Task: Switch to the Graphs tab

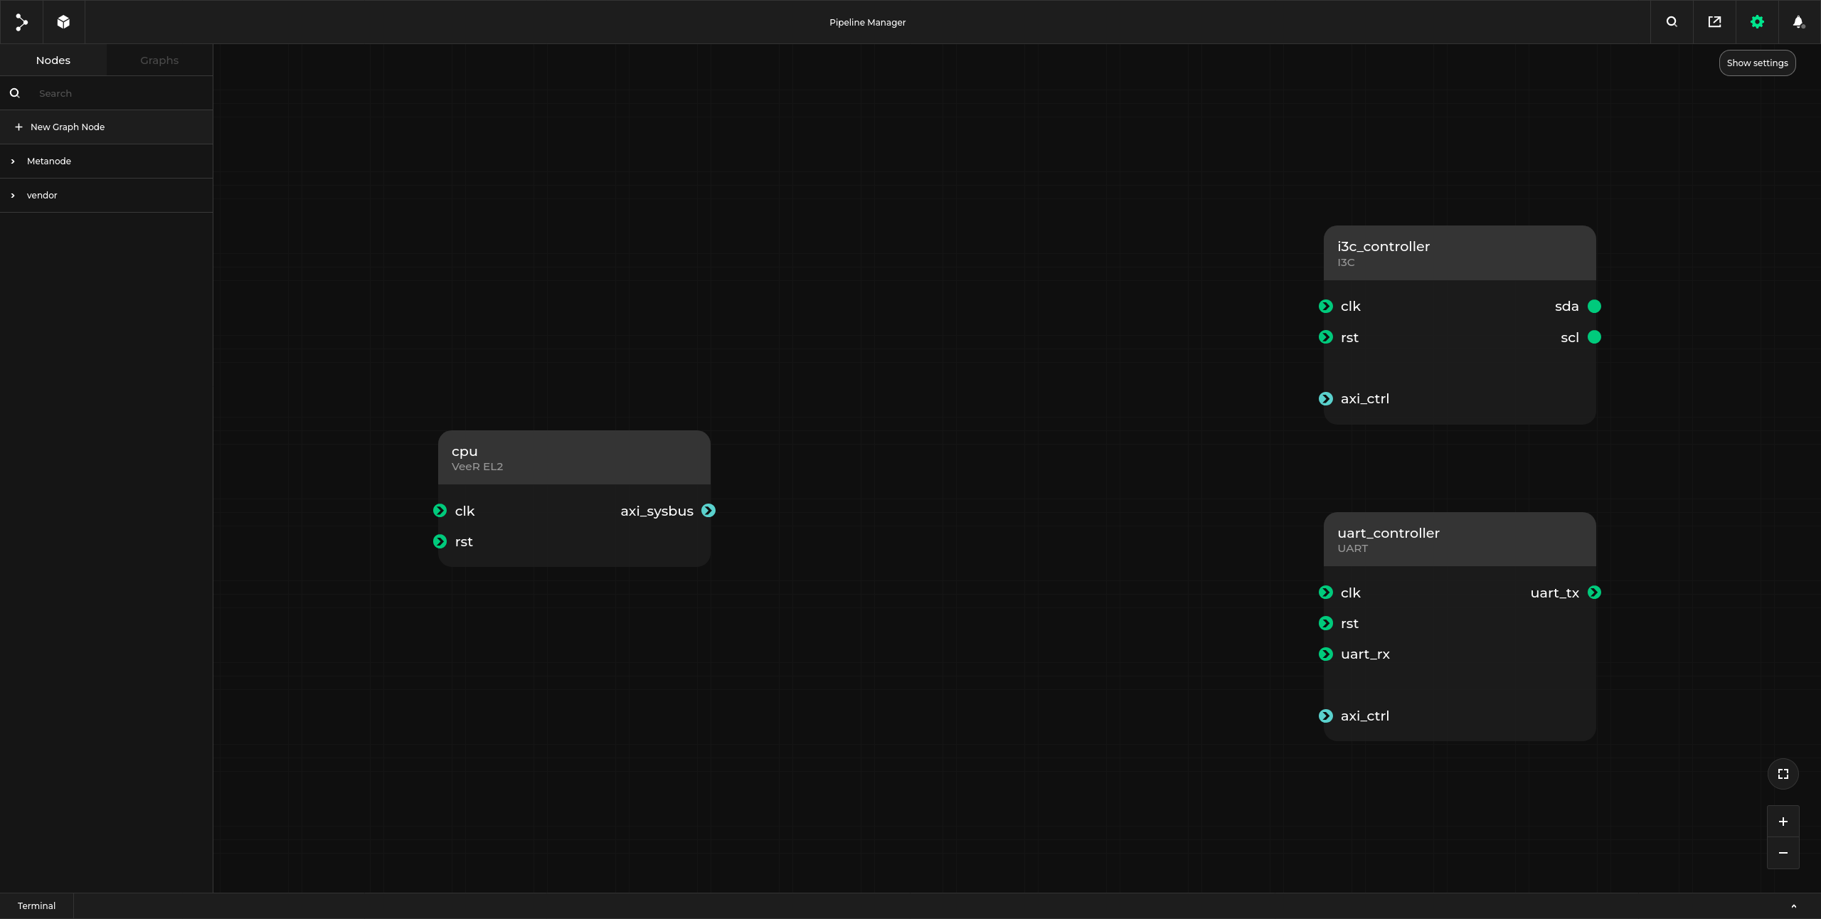Action: click(x=159, y=60)
